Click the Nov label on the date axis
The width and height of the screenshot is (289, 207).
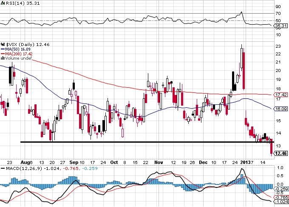(158, 162)
